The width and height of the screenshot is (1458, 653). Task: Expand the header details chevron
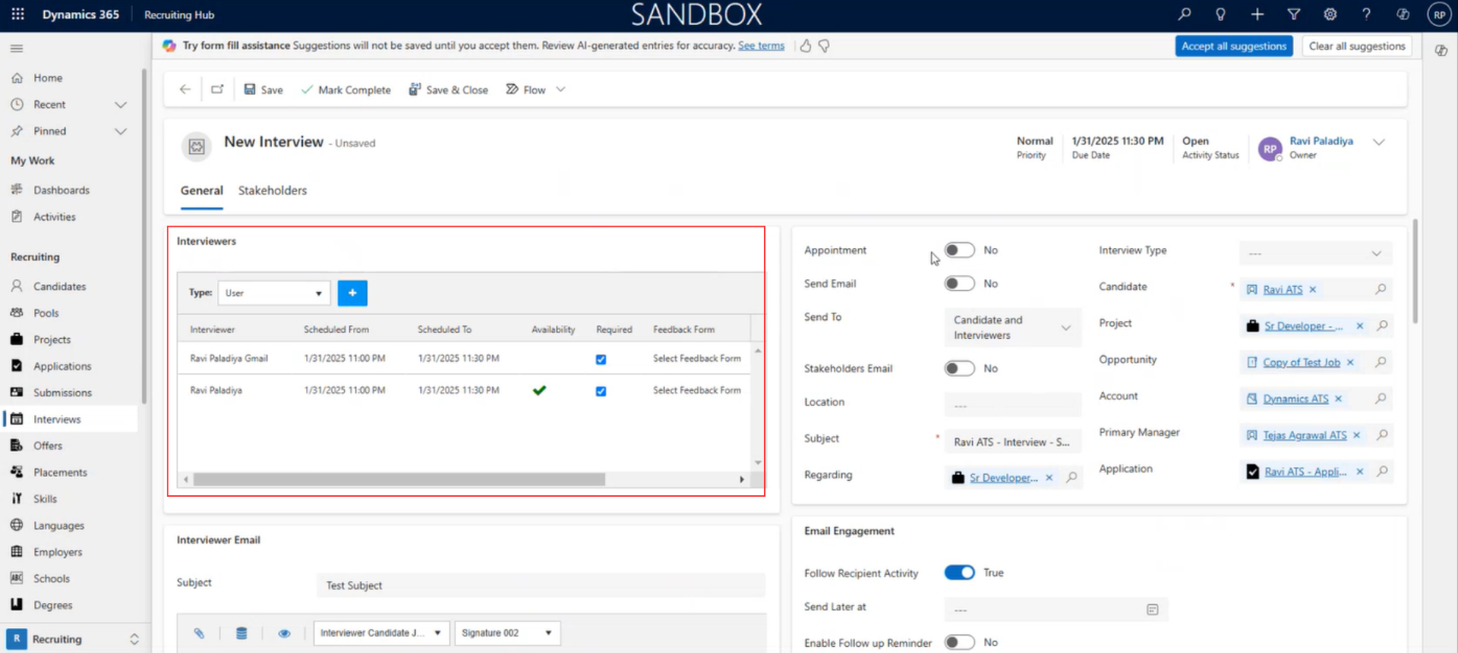1379,143
